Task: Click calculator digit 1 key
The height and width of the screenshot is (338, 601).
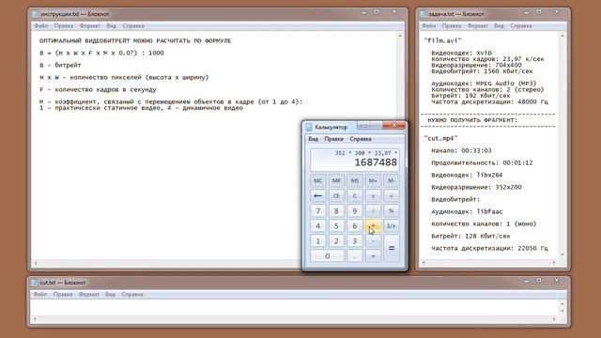Action: pos(317,241)
